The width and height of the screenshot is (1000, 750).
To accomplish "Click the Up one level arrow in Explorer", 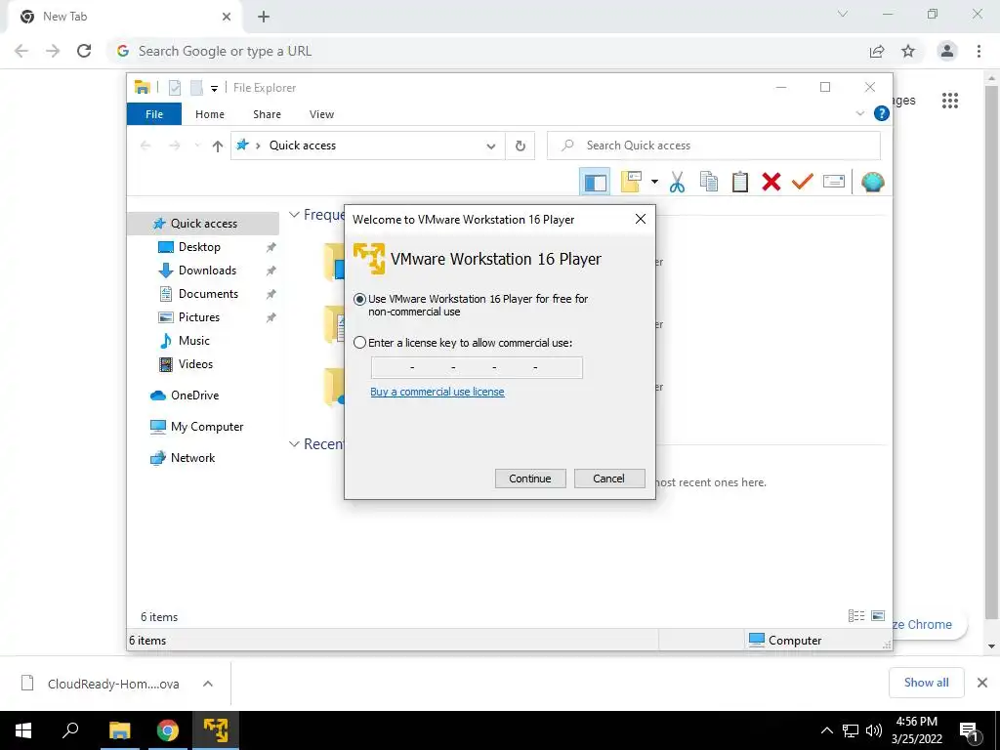I will (218, 146).
